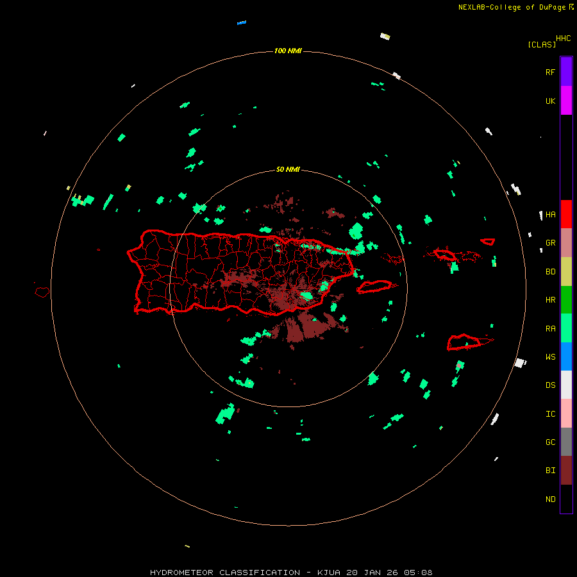Click the red HA legend color swatch
The height and width of the screenshot is (577, 577).
point(566,214)
